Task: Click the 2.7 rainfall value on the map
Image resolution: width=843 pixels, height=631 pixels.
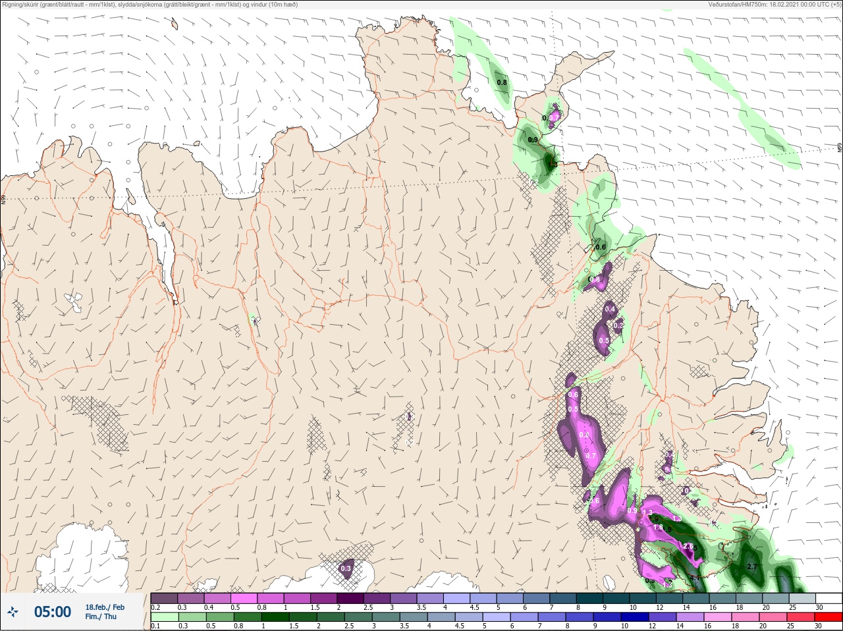Action: [753, 566]
